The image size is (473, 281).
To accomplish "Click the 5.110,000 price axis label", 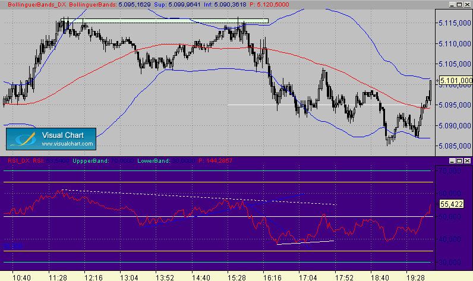I will click(455, 44).
